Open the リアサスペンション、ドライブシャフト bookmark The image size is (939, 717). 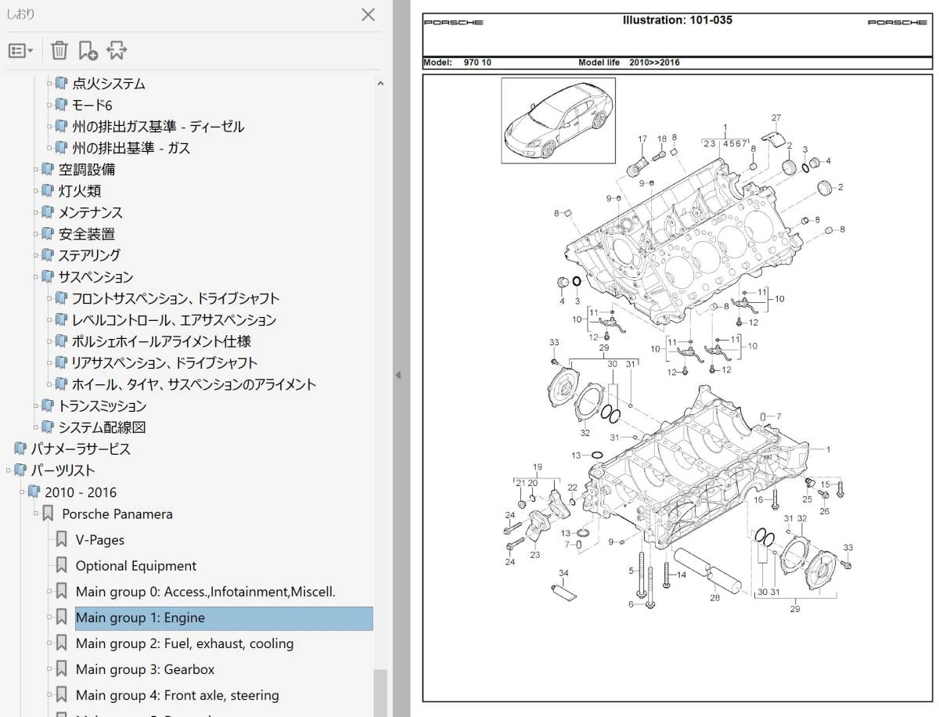click(x=164, y=363)
